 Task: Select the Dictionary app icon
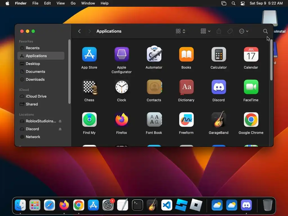tap(186, 87)
